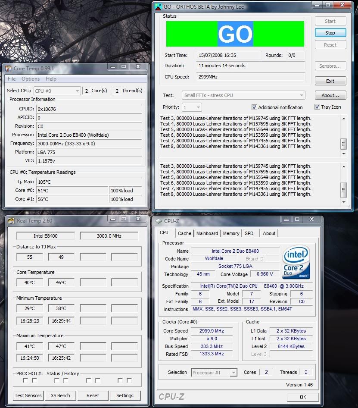Click the Intel Core 2 Duo logo in CPU-Z

[296, 262]
